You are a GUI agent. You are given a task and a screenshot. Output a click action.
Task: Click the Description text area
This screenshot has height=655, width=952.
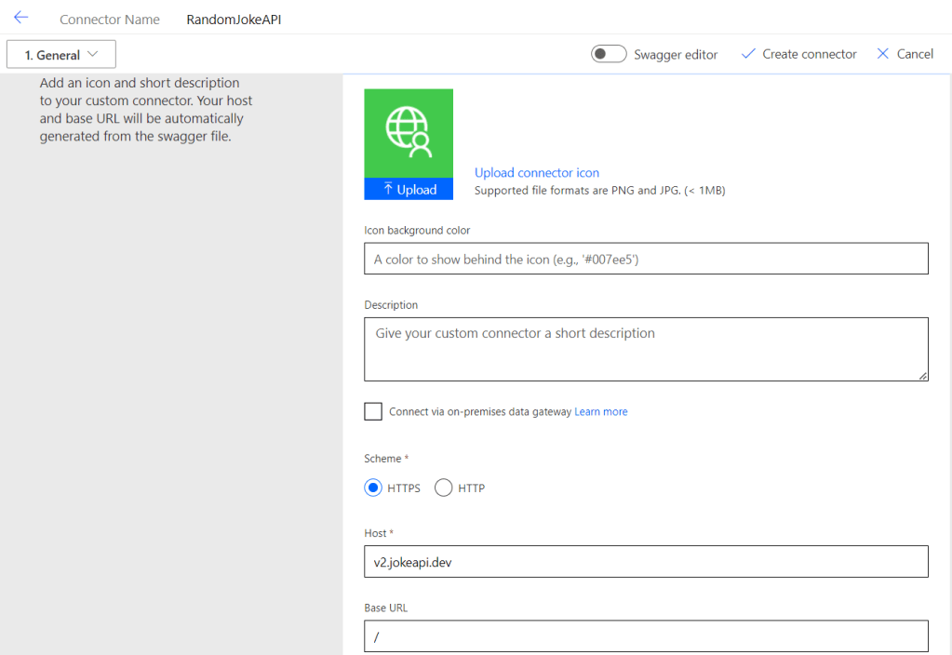[646, 349]
